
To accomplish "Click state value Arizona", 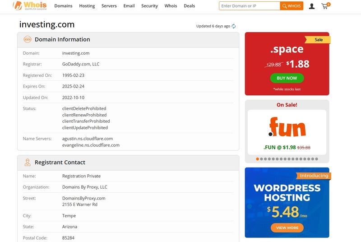I will [x=69, y=227].
